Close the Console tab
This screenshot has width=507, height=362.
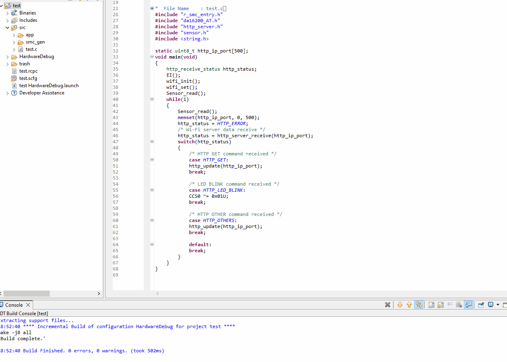click(28, 305)
